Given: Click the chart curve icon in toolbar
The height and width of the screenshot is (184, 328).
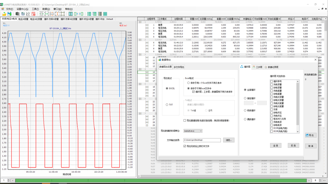Looking at the screenshot, I should 28,14.
